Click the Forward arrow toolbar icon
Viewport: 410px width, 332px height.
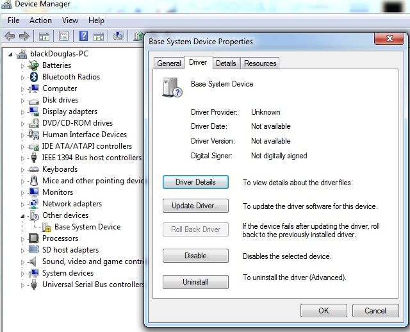pos(25,36)
